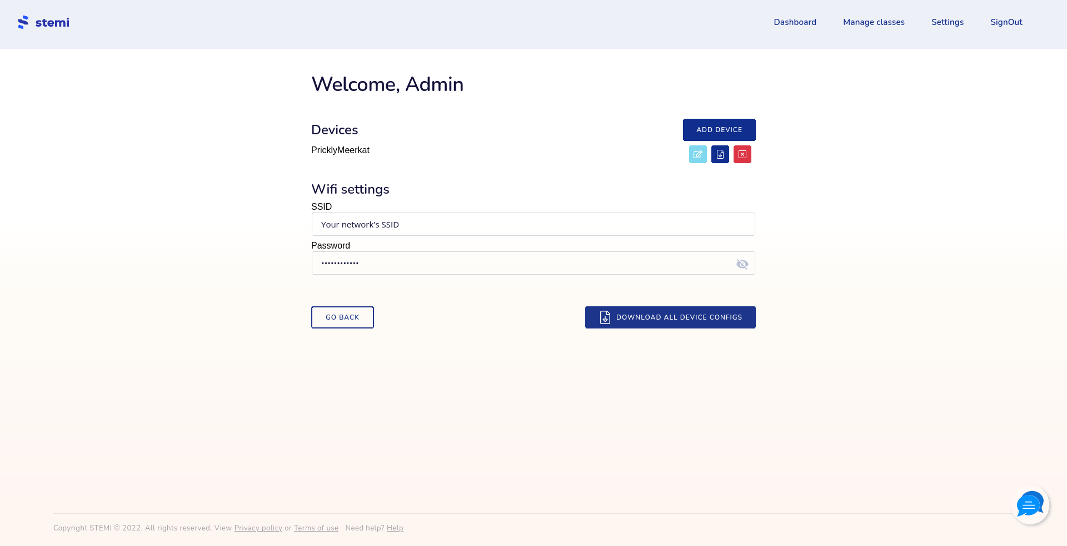
Task: Open the Dashboard page
Action: pos(795,22)
